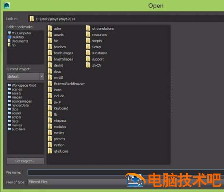Image resolution: width=224 pixels, height=192 pixels.
Task: Open the lib folder
Action: click(x=53, y=114)
